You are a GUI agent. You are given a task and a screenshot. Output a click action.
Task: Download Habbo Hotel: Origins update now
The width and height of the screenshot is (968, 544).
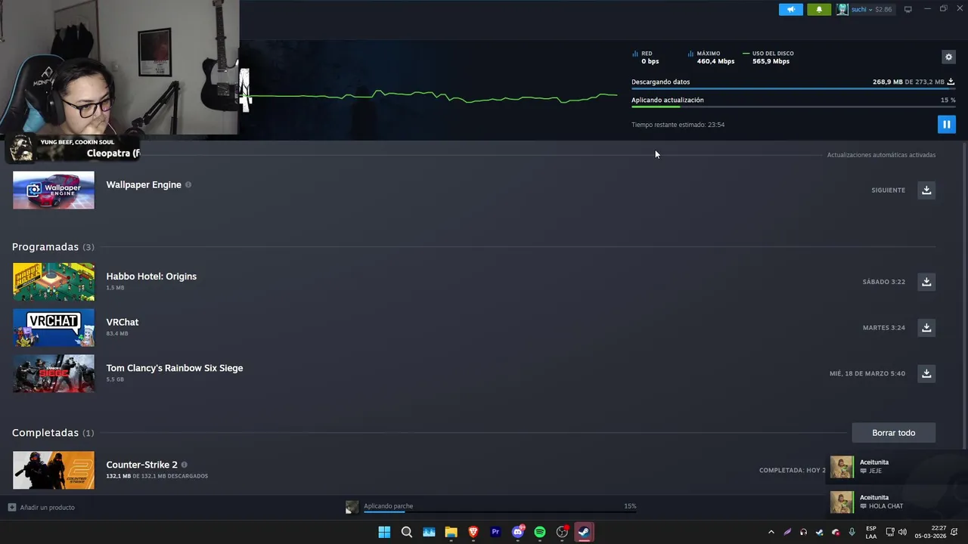coord(926,282)
